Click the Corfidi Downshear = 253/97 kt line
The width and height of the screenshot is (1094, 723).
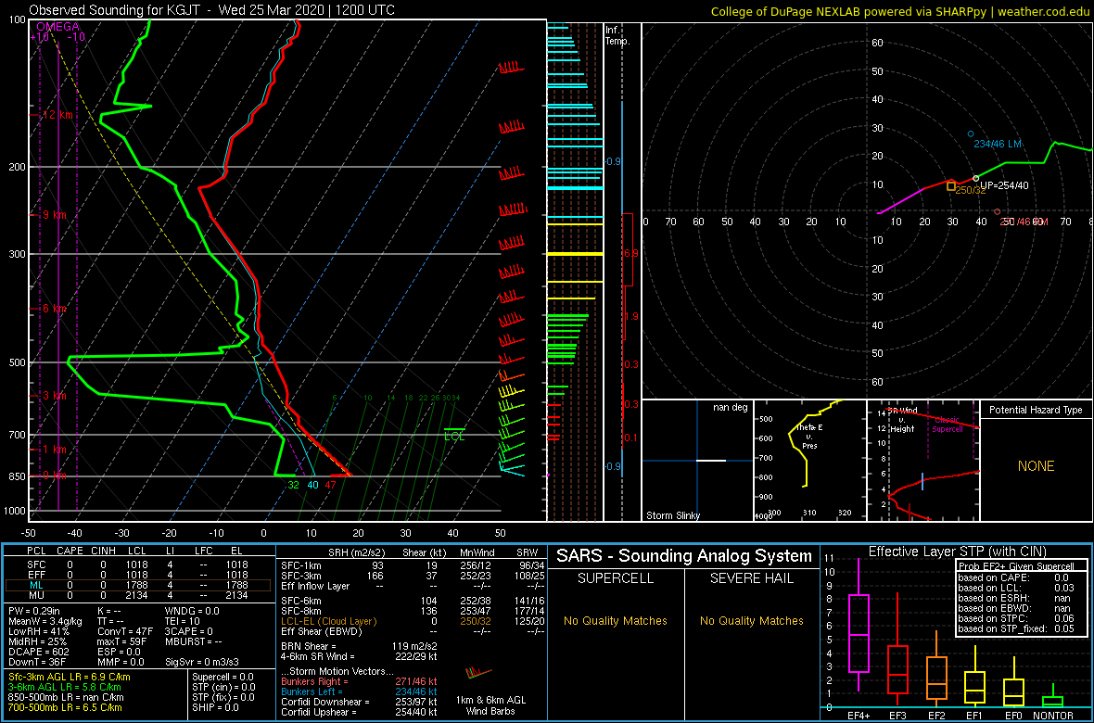tap(359, 702)
